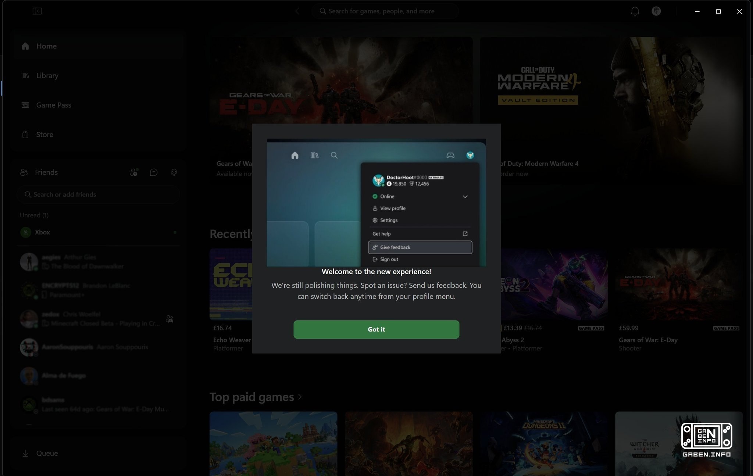Collapse the sidebar with the panel icon
Viewport: 753px width, 476px height.
tap(37, 11)
